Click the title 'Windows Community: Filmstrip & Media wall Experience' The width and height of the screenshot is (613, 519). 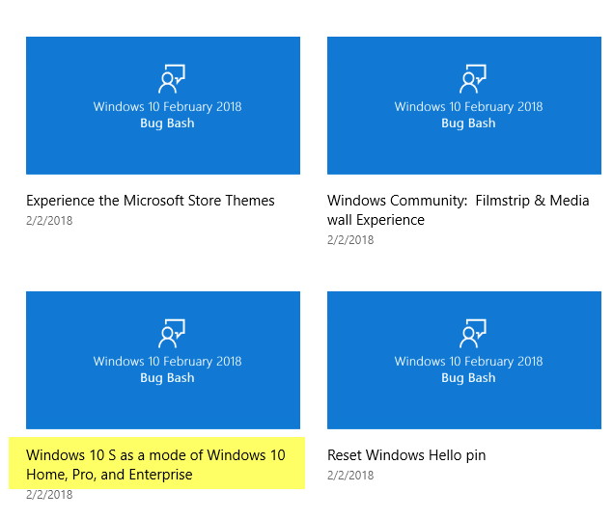pyautogui.click(x=459, y=210)
